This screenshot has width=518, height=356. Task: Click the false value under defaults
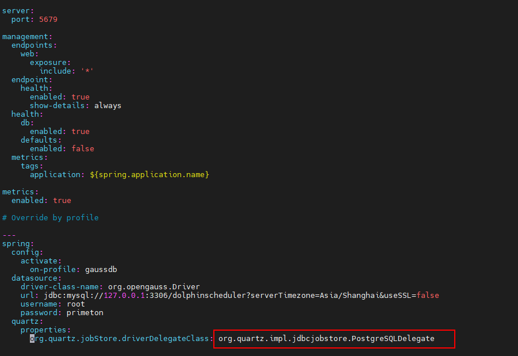(83, 149)
